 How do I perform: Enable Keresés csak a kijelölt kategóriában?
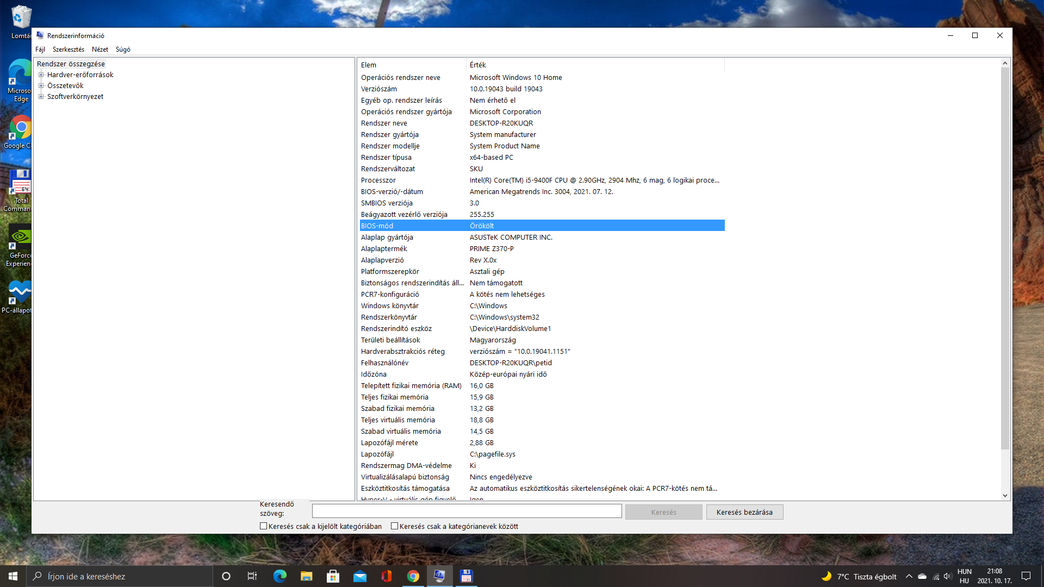click(263, 526)
